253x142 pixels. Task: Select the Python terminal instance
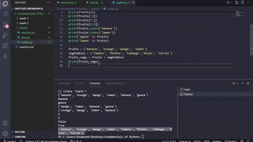215,94
